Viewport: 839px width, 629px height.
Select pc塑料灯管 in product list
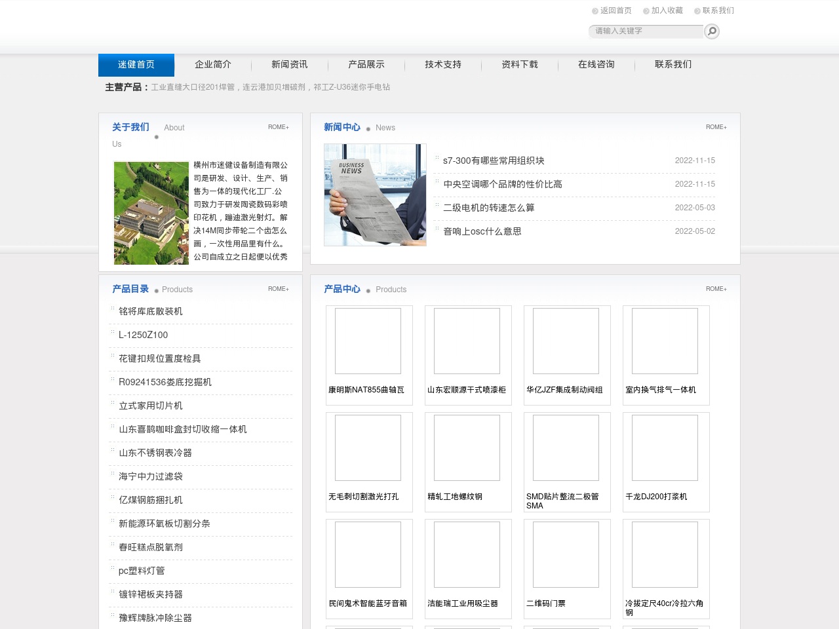142,571
